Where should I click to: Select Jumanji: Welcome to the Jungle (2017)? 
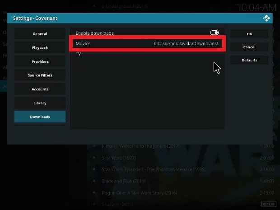pos(140,146)
